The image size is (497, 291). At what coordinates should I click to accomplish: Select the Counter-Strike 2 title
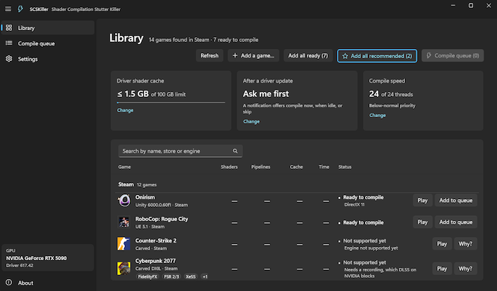click(156, 241)
